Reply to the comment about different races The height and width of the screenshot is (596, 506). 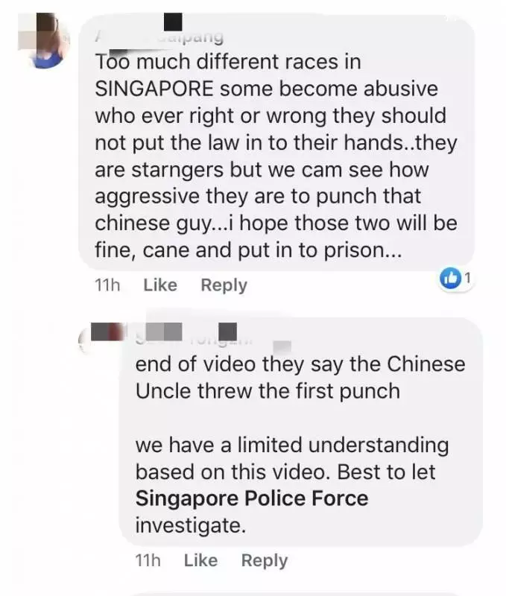tap(224, 285)
